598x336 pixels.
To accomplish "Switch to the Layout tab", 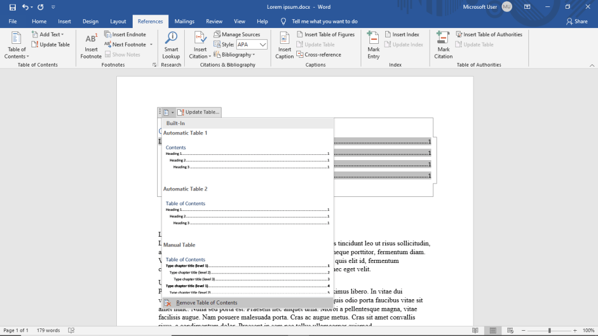I will pos(118,22).
